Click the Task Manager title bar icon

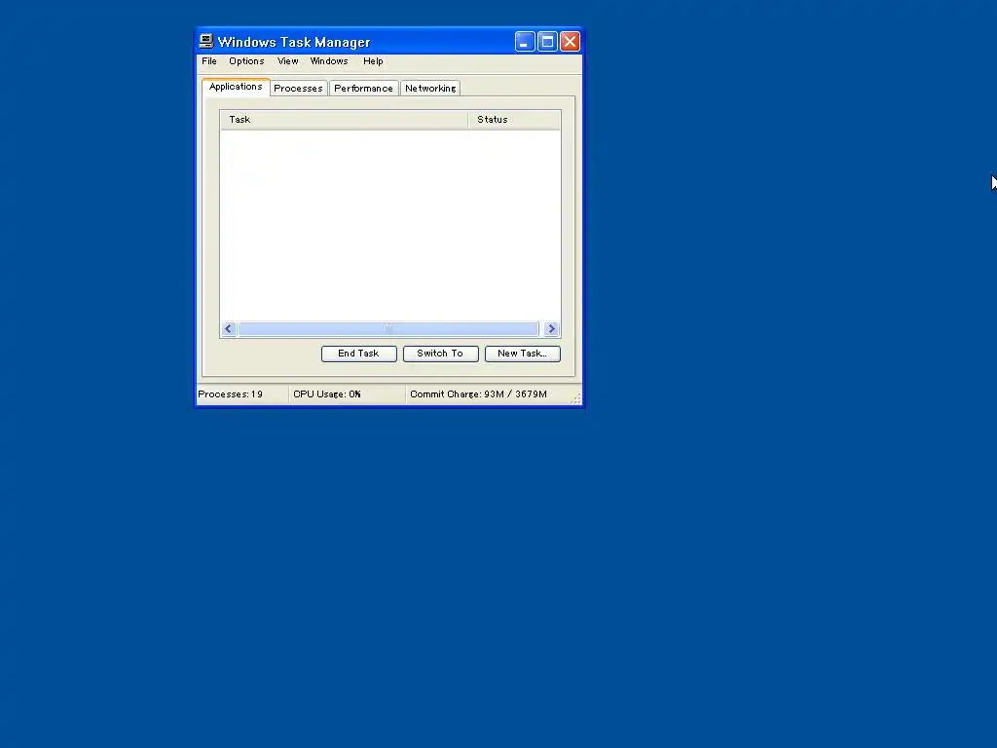tap(206, 41)
